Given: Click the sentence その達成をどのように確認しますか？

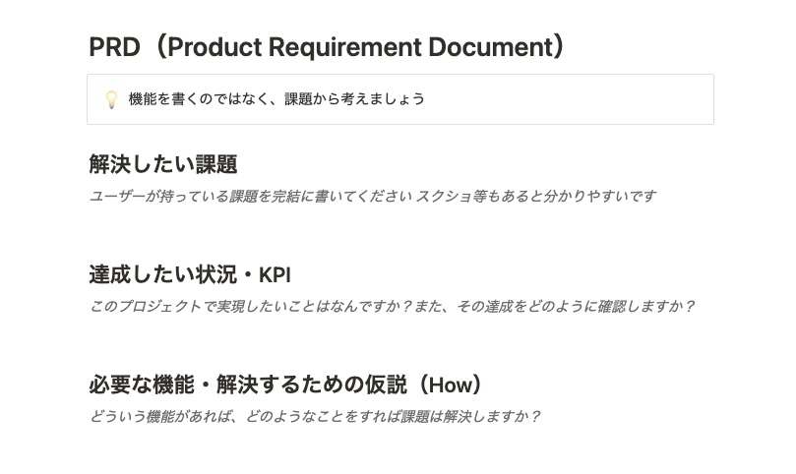Looking at the screenshot, I should pyautogui.click(x=576, y=307).
